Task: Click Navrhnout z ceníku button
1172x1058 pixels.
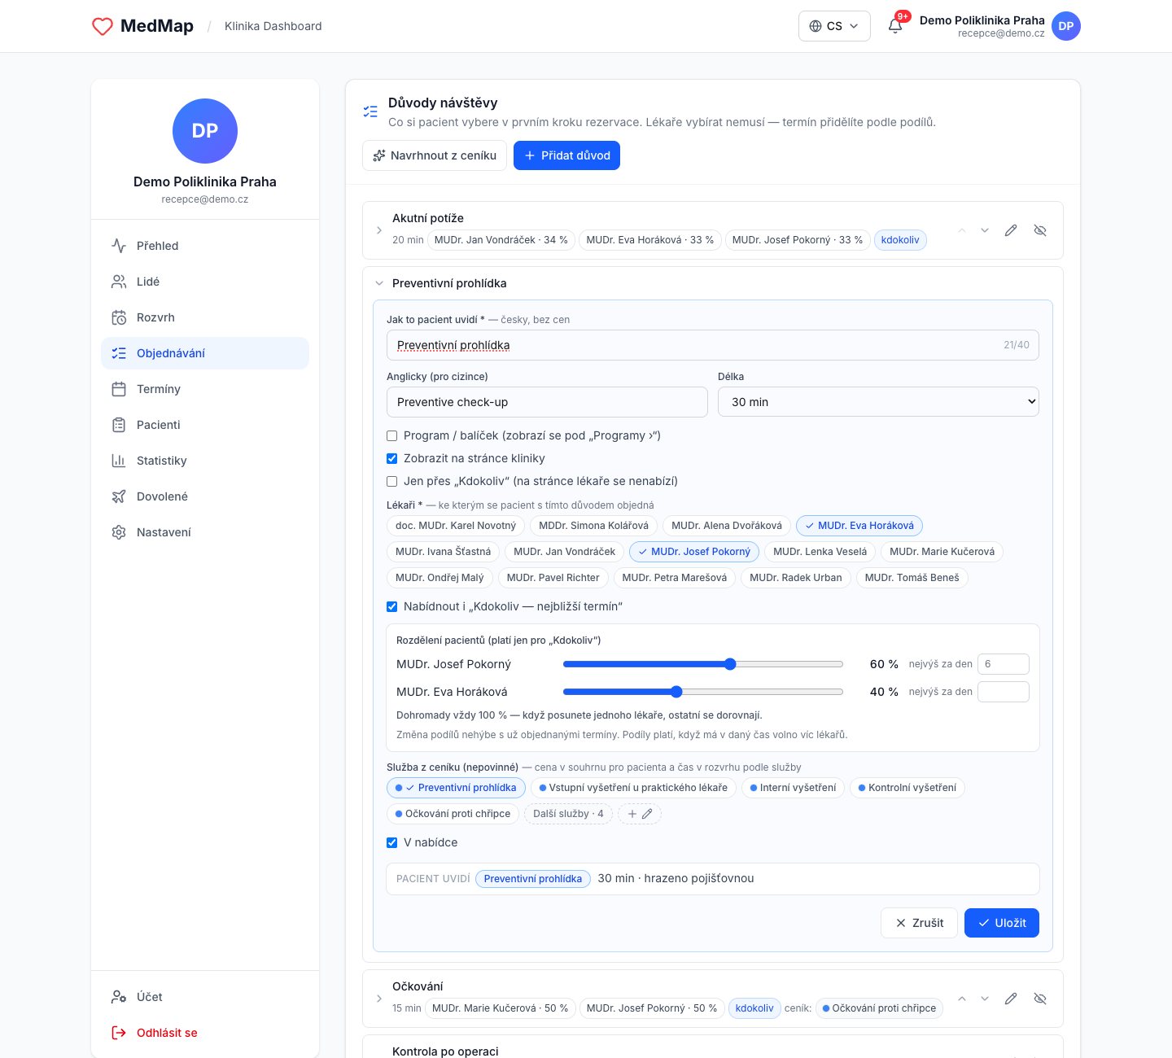Action: pos(435,155)
